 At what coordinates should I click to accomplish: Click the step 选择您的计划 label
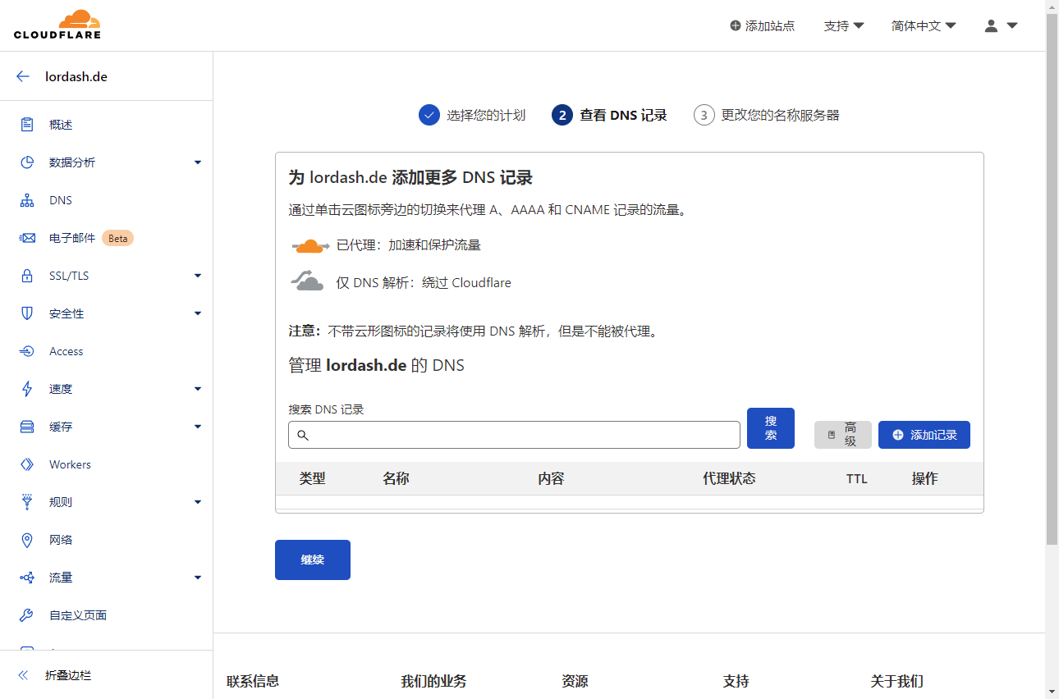click(x=486, y=115)
